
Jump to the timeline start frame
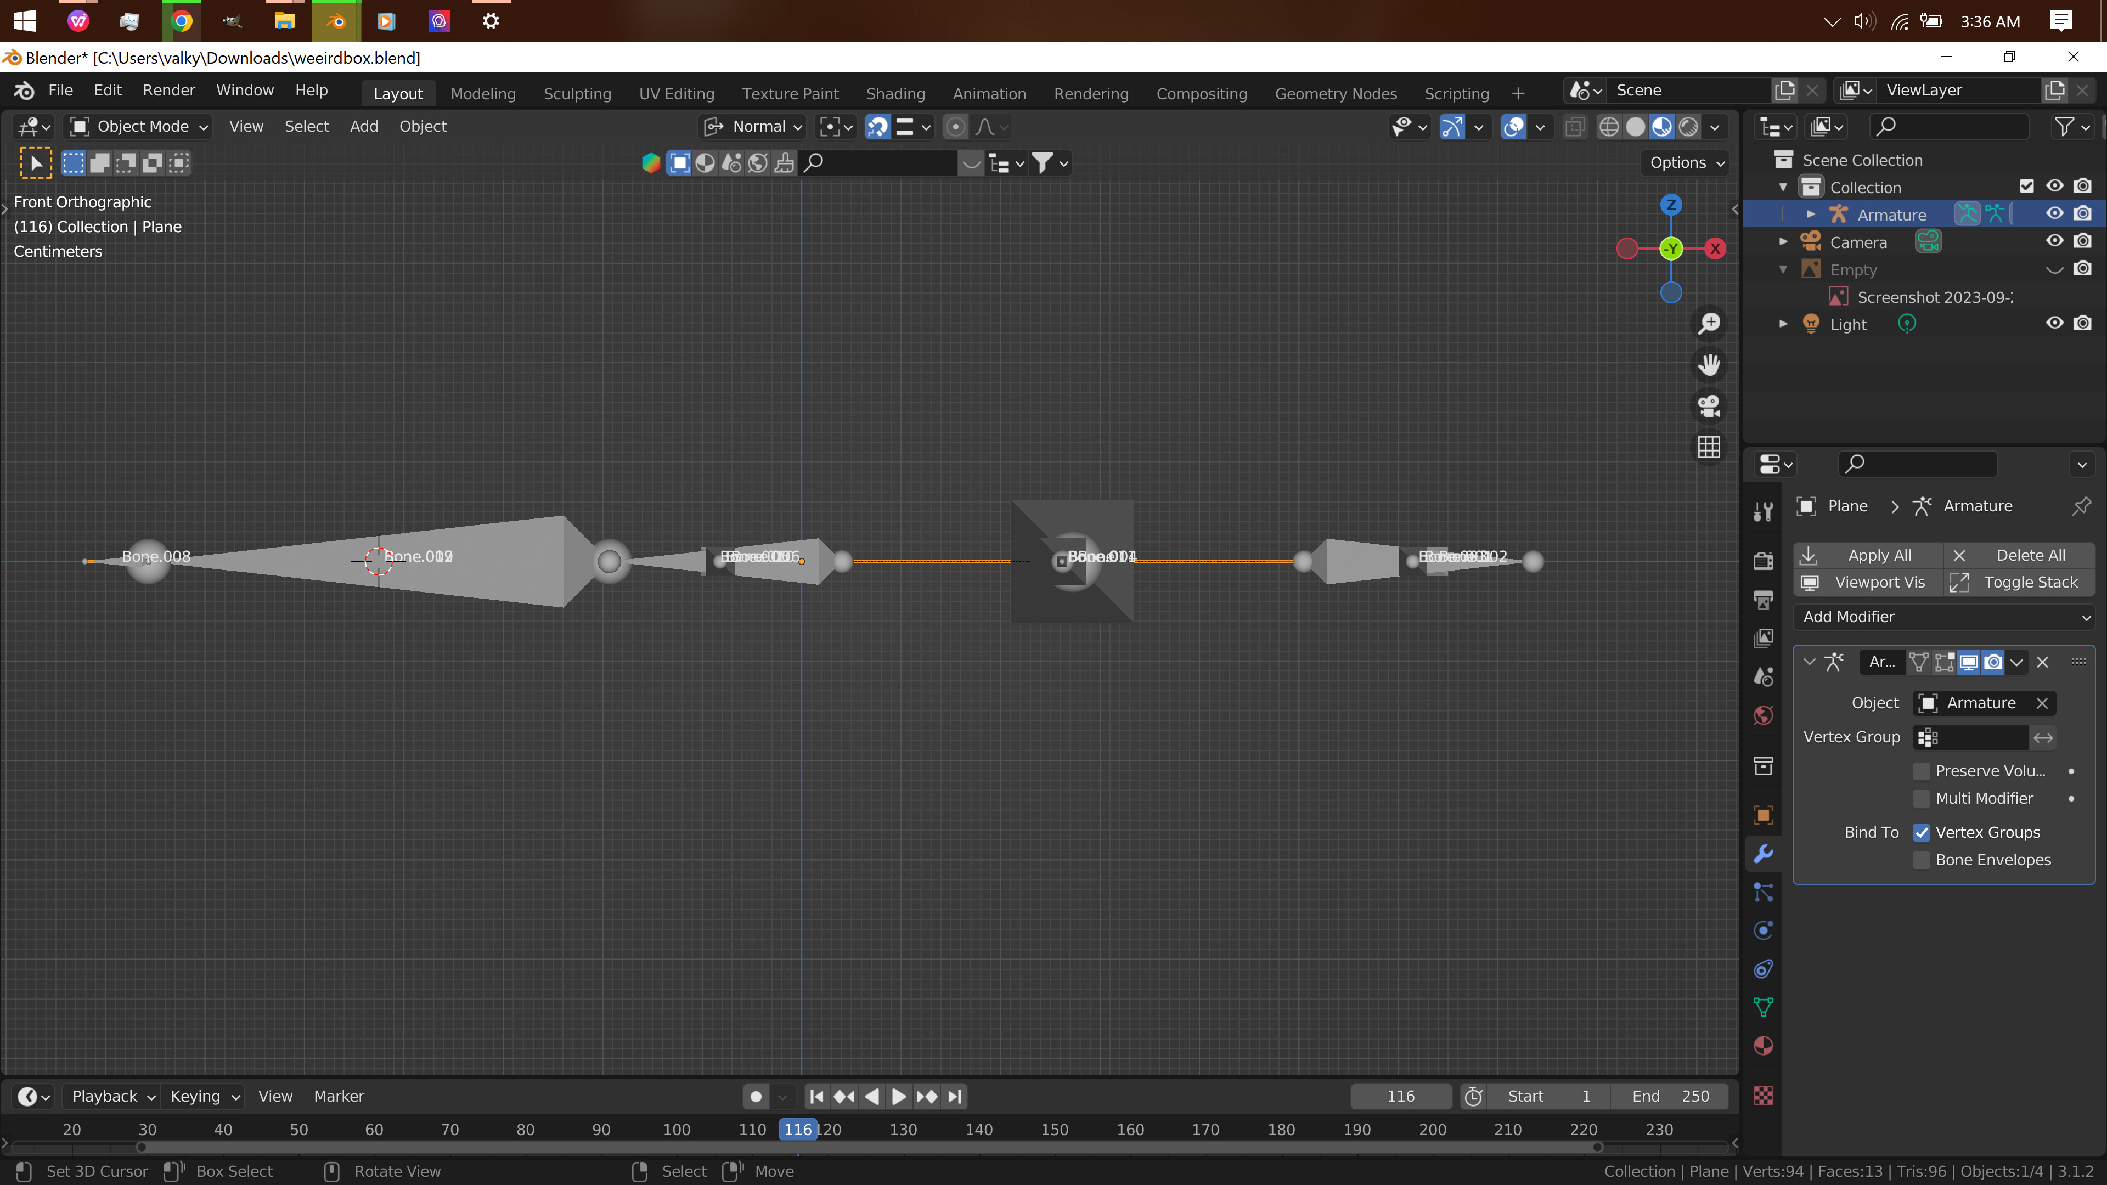coord(816,1096)
